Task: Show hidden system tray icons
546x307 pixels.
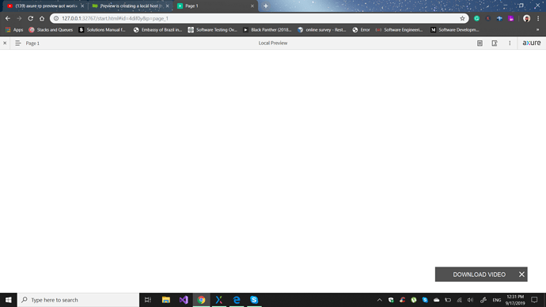Action: [380, 300]
